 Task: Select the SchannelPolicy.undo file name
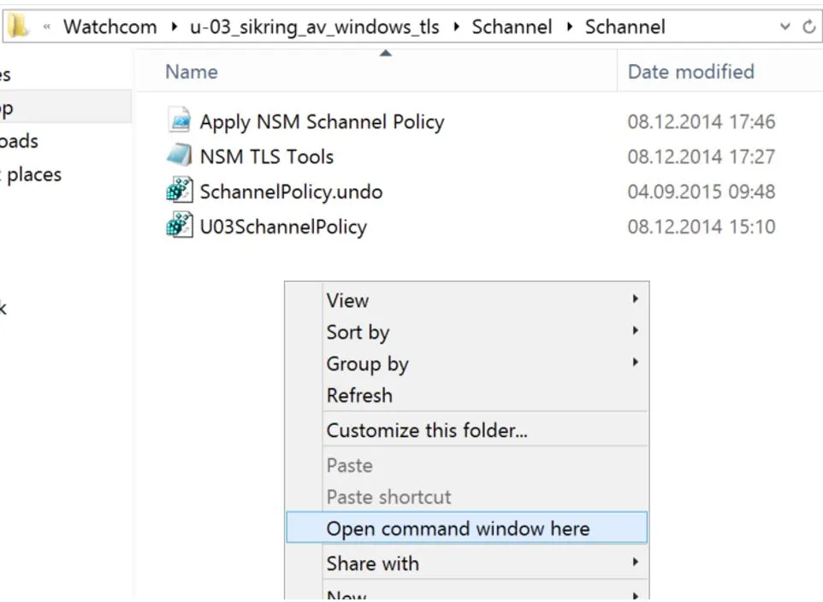[291, 192]
